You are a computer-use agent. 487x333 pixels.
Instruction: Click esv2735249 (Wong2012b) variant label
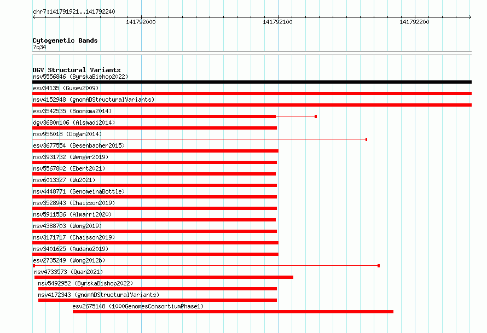point(69,260)
